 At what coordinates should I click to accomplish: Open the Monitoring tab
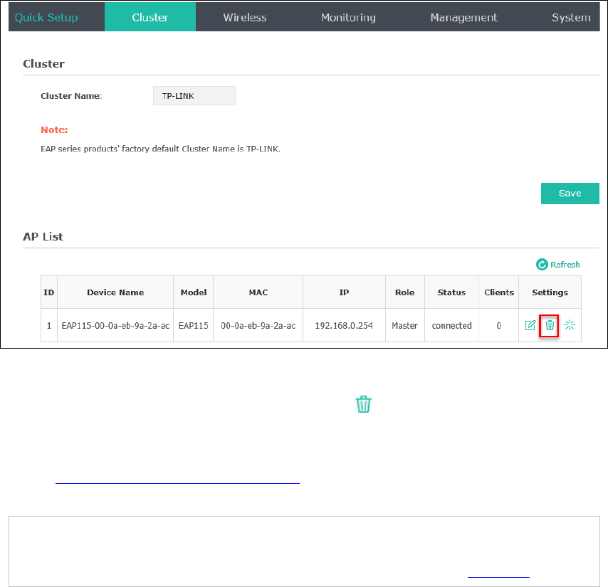point(348,17)
